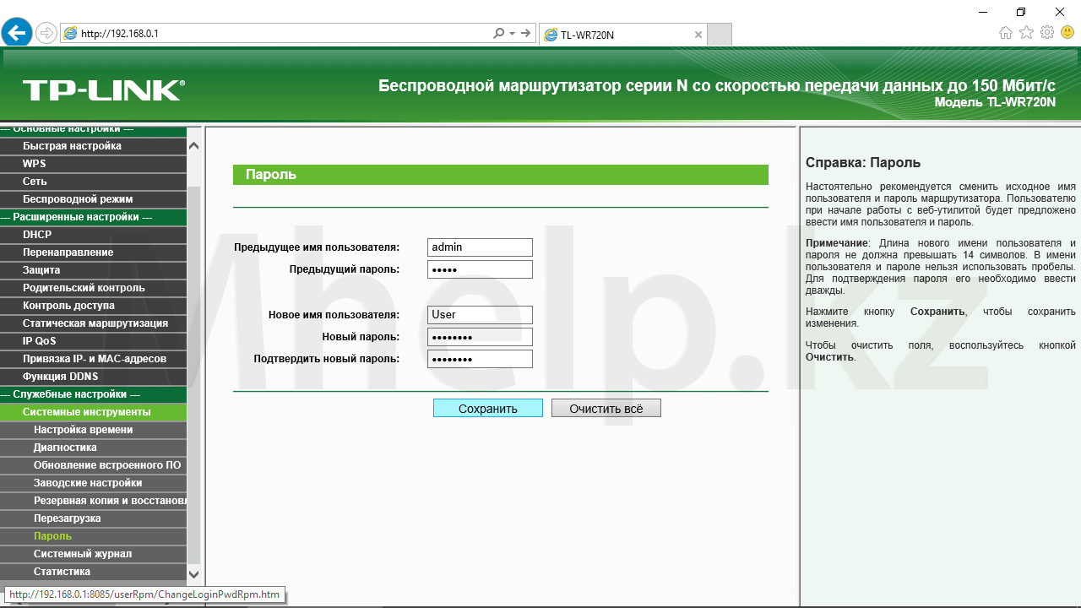Open the Сеть menu item

click(x=93, y=182)
